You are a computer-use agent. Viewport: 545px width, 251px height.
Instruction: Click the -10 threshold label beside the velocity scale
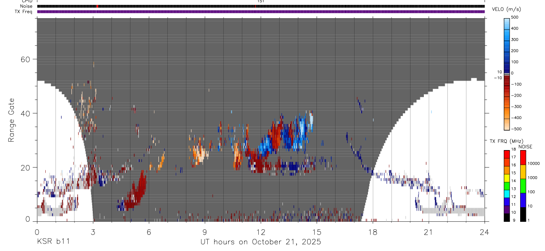click(497, 77)
